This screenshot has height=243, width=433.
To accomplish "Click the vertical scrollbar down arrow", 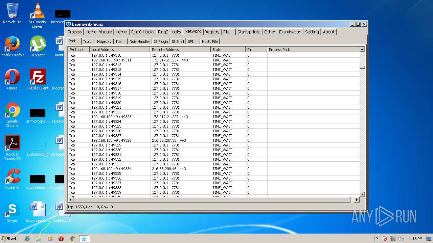I will pyautogui.click(x=362, y=194).
